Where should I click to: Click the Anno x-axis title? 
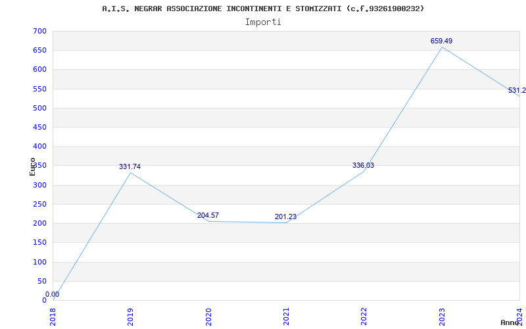[x=510, y=322]
